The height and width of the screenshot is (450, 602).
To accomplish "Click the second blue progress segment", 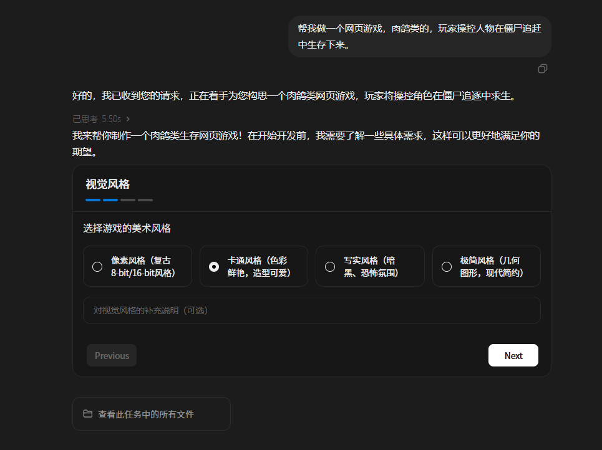I will (x=110, y=200).
